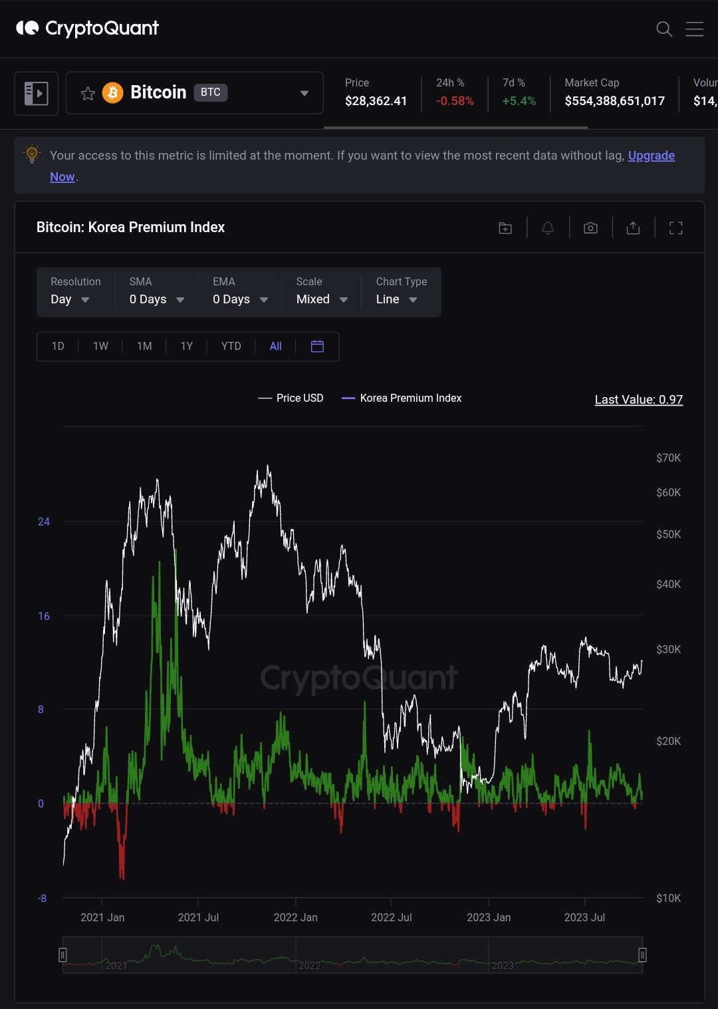718x1009 pixels.
Task: Click the mini range navigator chart
Action: 352,955
